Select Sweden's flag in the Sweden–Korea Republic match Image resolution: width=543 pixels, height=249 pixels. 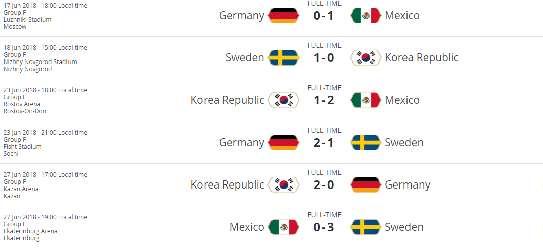[284, 58]
